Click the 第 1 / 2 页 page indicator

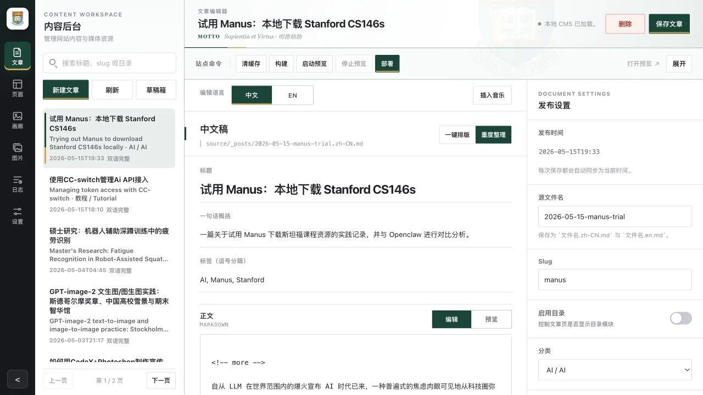coord(109,380)
